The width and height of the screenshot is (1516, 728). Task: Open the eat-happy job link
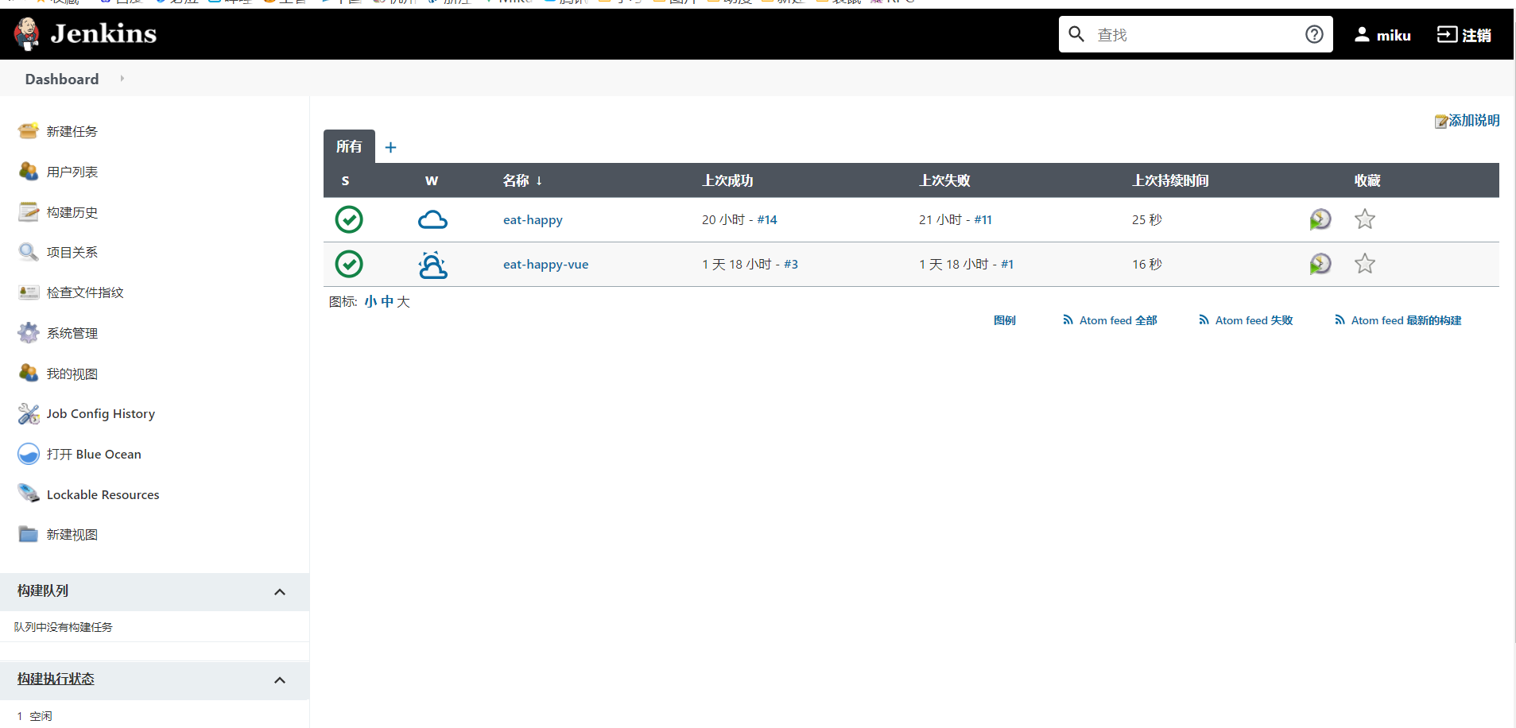[533, 219]
